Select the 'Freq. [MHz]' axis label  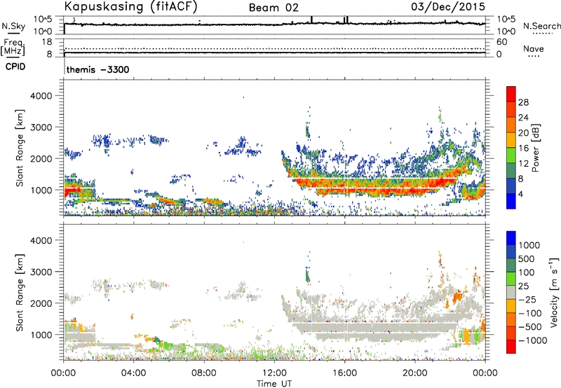pyautogui.click(x=13, y=47)
